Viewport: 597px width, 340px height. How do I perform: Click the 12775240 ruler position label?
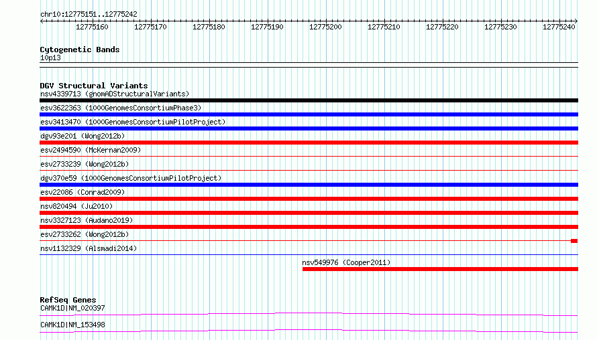559,27
